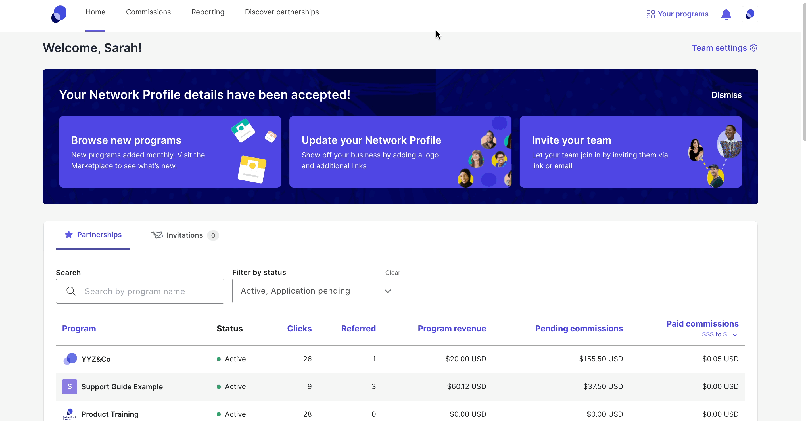Click the PartnerStack logo in the header
806x421 pixels.
[x=59, y=14]
